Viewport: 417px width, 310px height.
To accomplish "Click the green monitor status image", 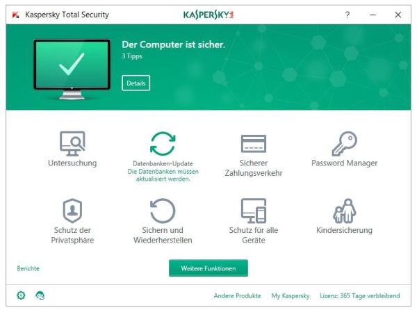I will [72, 69].
